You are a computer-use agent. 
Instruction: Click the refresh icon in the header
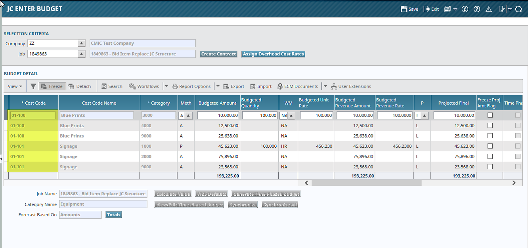click(x=518, y=8)
